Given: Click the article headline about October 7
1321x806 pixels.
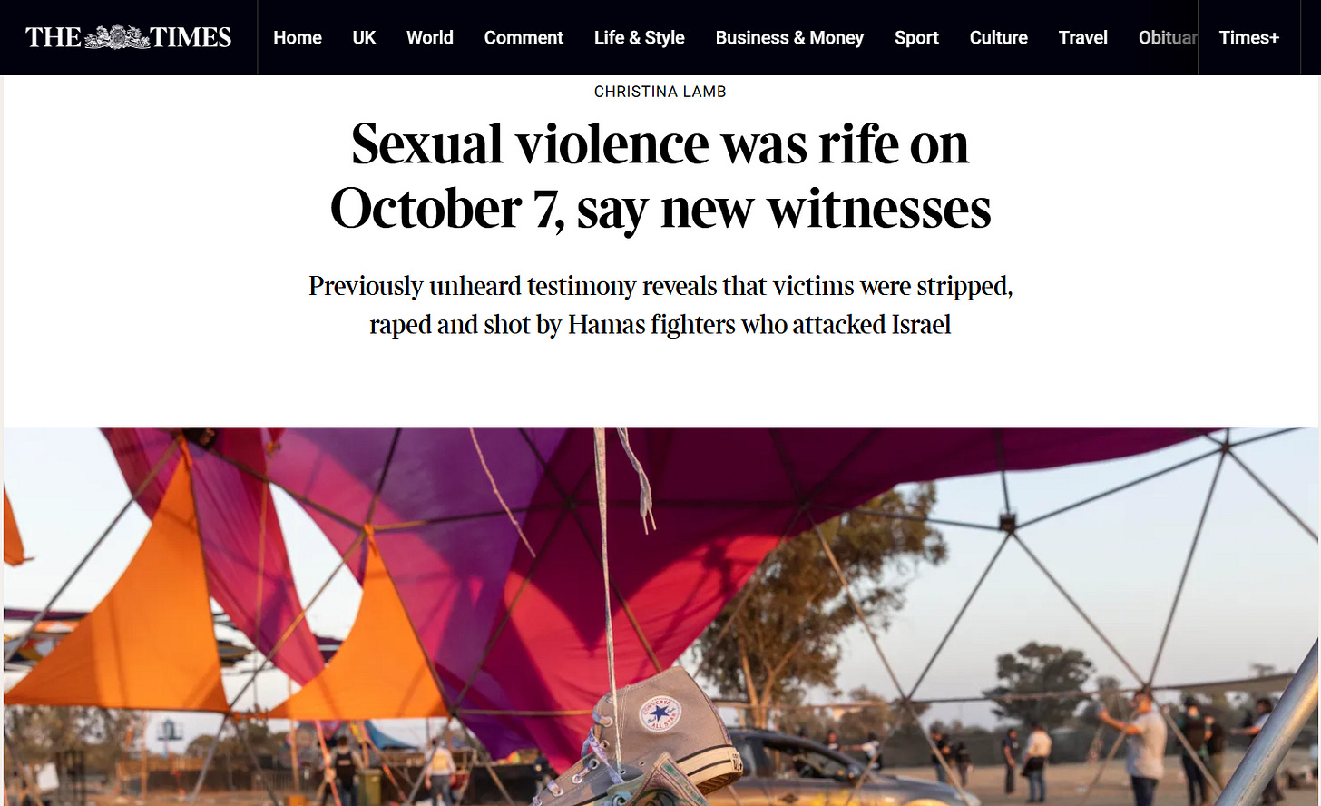Looking at the screenshot, I should (x=660, y=176).
